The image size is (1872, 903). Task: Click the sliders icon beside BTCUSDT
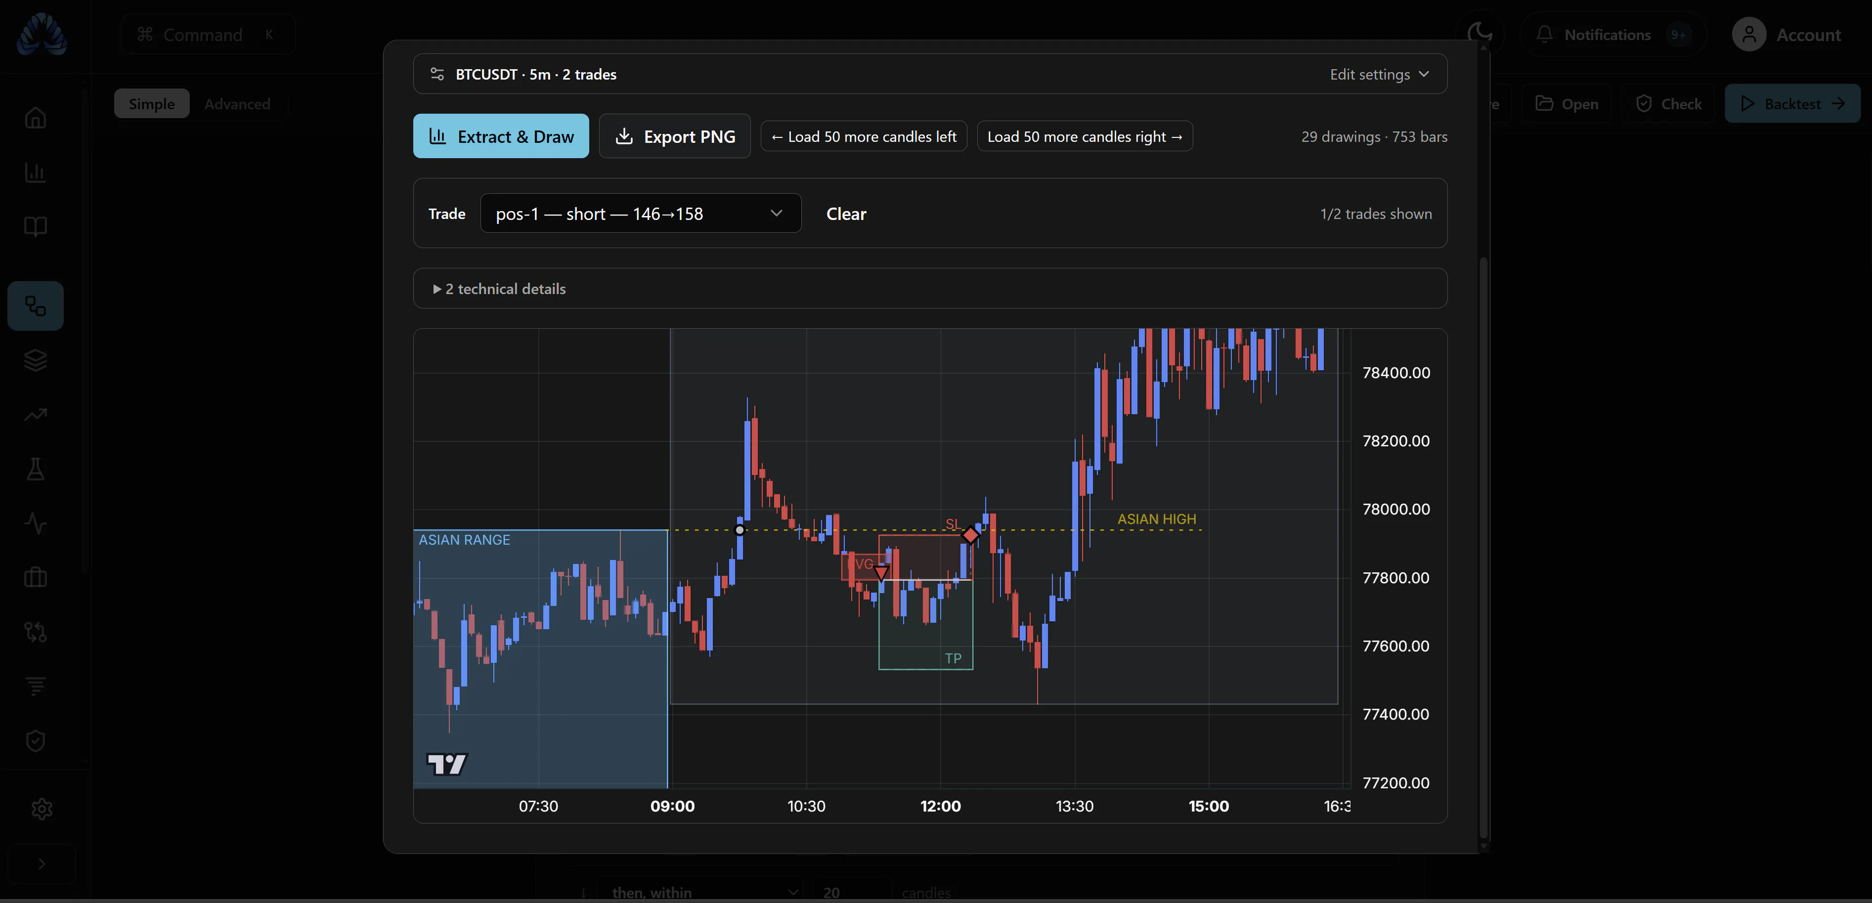[437, 74]
